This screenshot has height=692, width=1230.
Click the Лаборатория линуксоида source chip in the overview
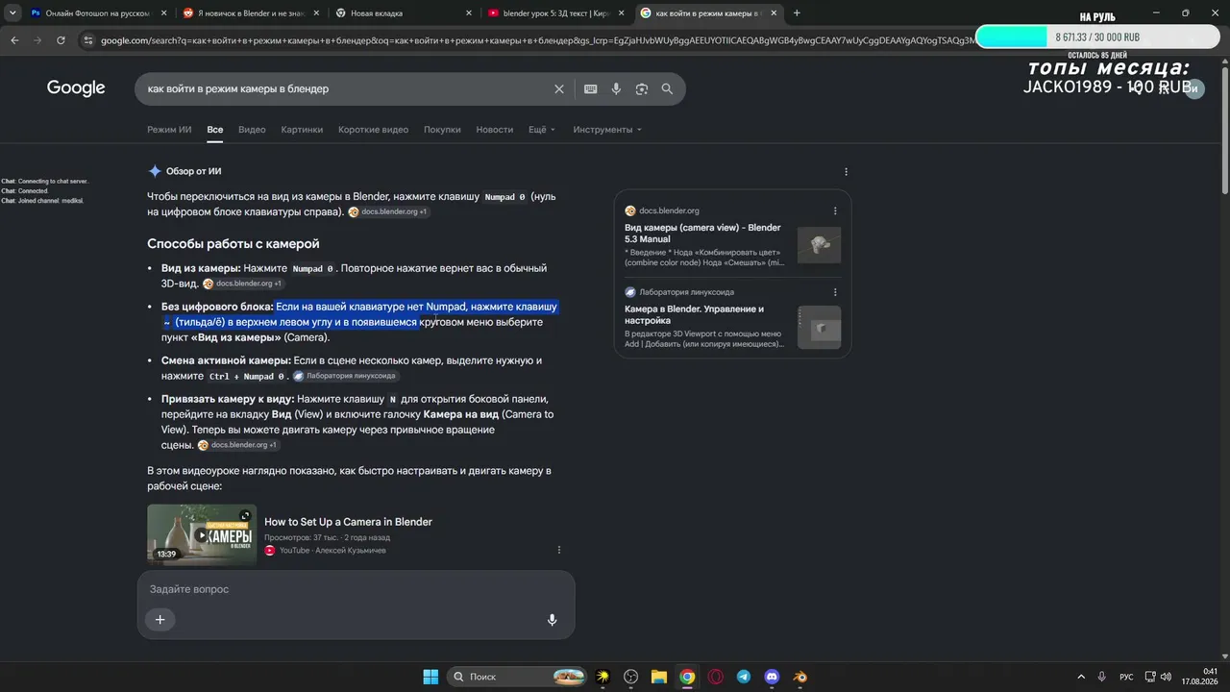(345, 376)
